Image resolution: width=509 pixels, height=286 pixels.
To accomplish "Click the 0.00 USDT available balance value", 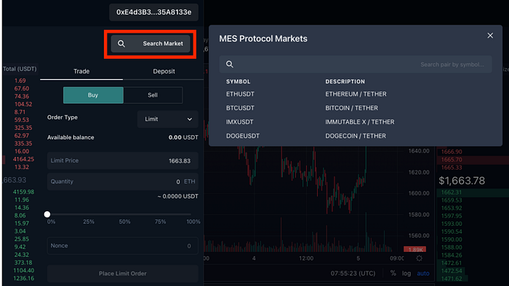I will 183,137.
